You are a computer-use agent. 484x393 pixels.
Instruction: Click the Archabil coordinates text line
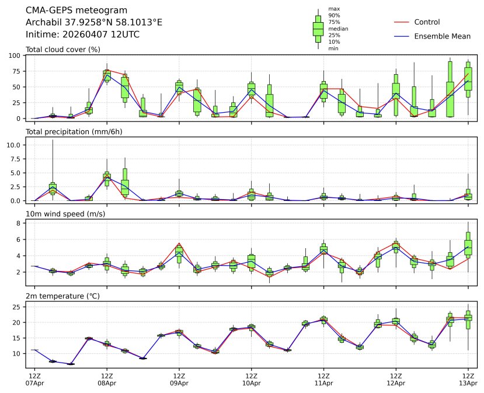pos(94,22)
